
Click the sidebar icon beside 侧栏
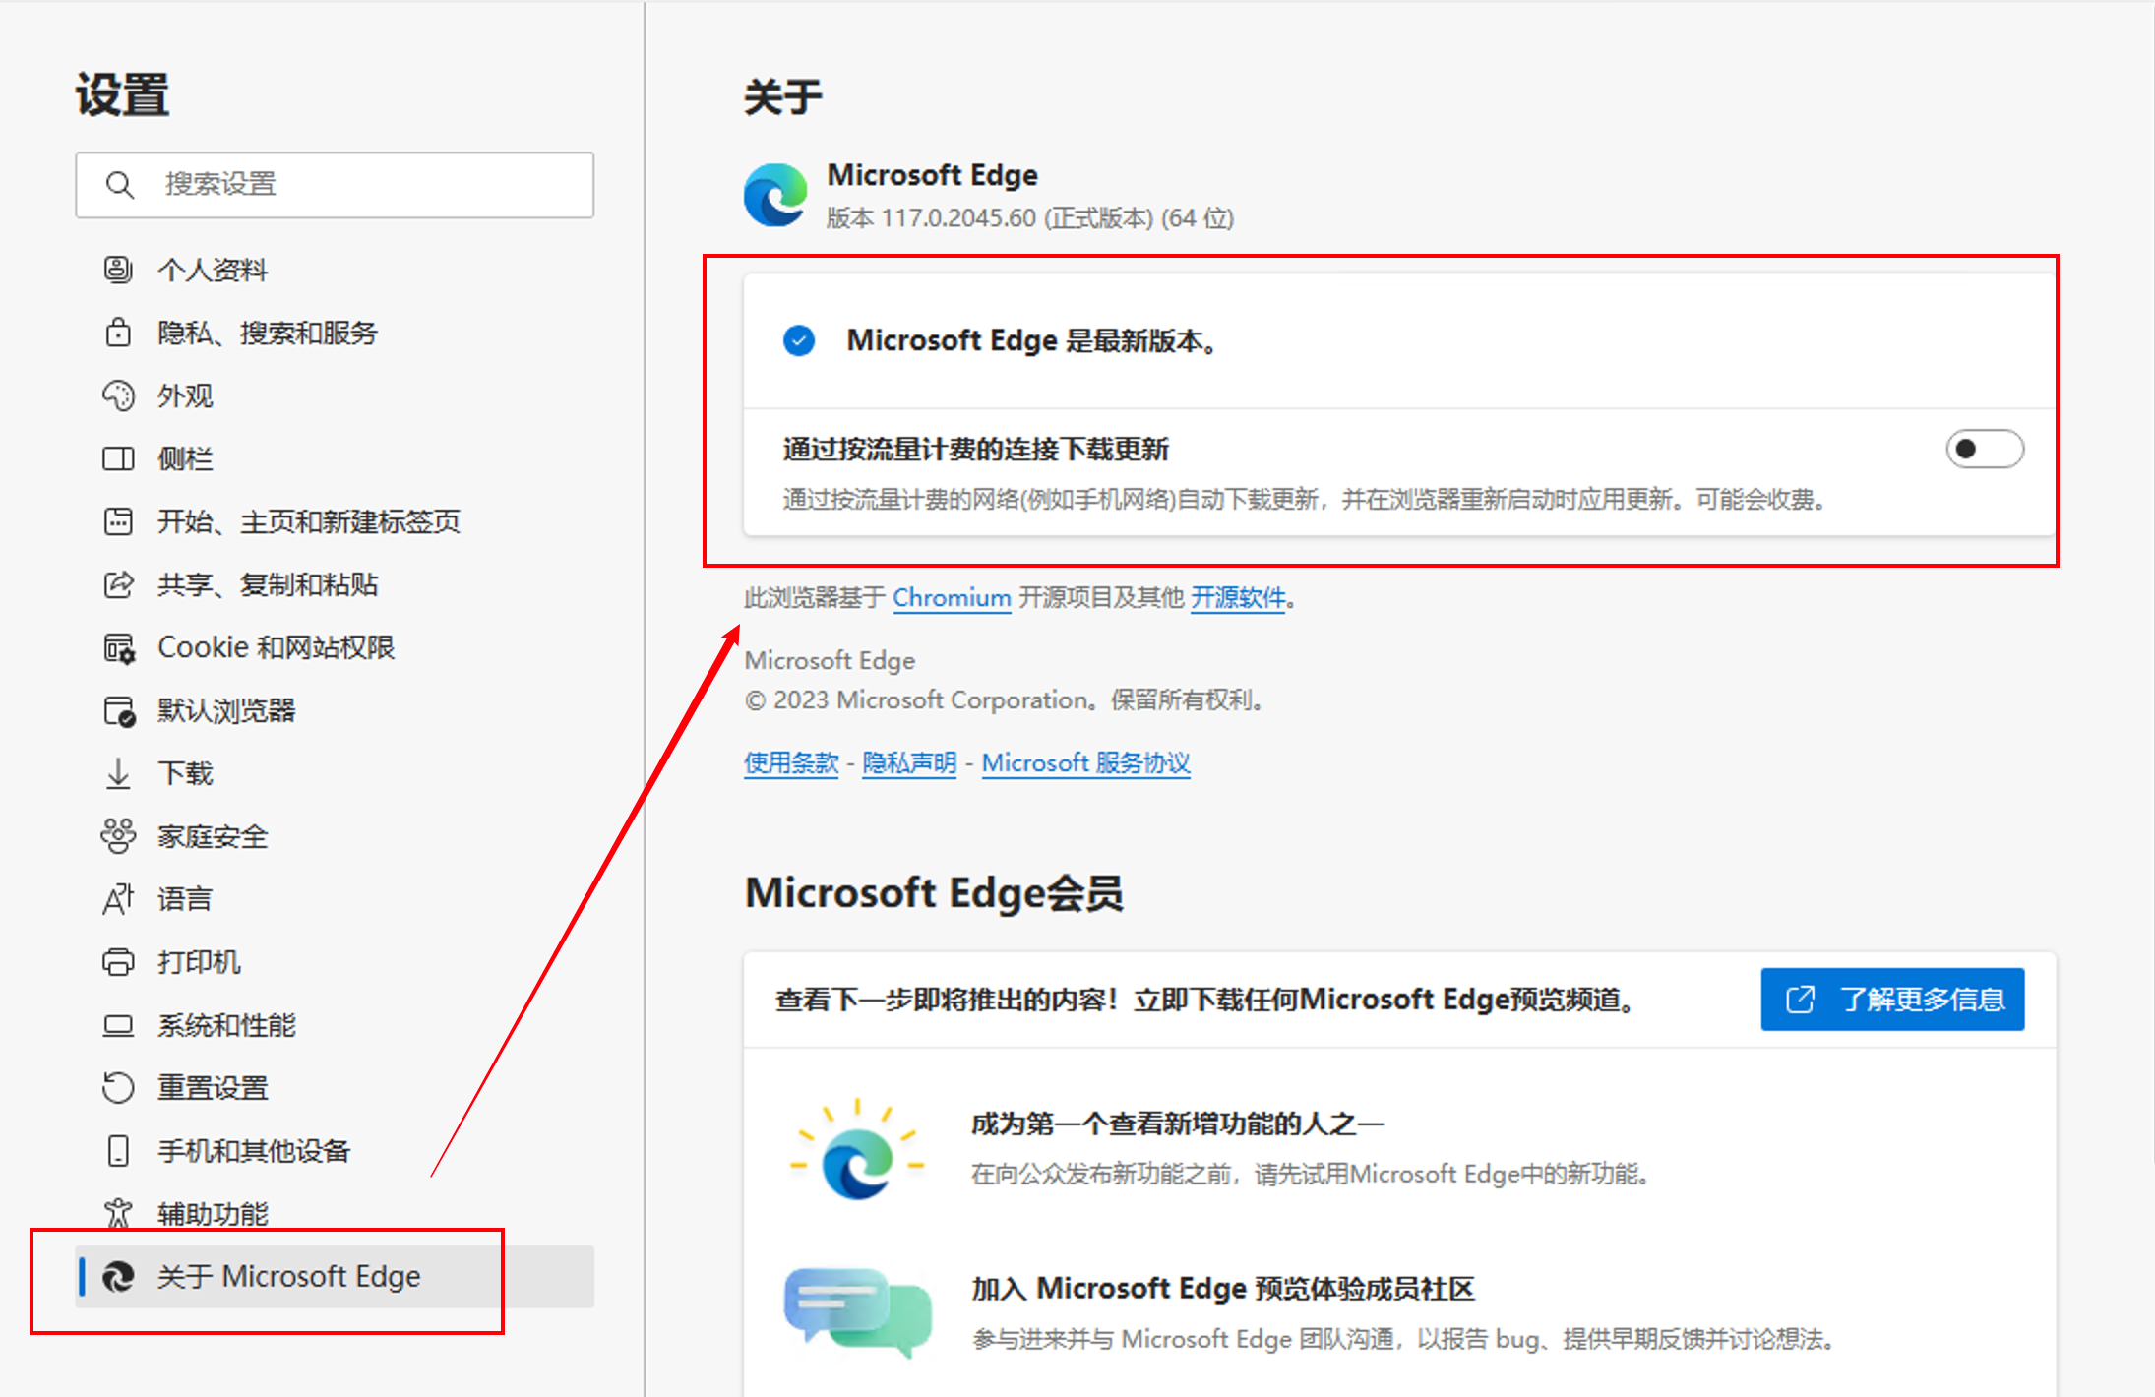tap(118, 458)
